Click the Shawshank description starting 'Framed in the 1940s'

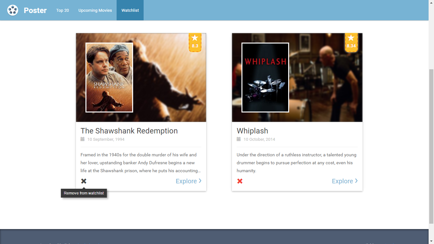[x=141, y=163]
